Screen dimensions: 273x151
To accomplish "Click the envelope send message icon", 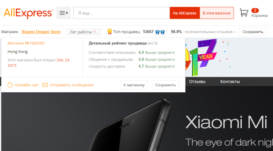I will (45, 85).
